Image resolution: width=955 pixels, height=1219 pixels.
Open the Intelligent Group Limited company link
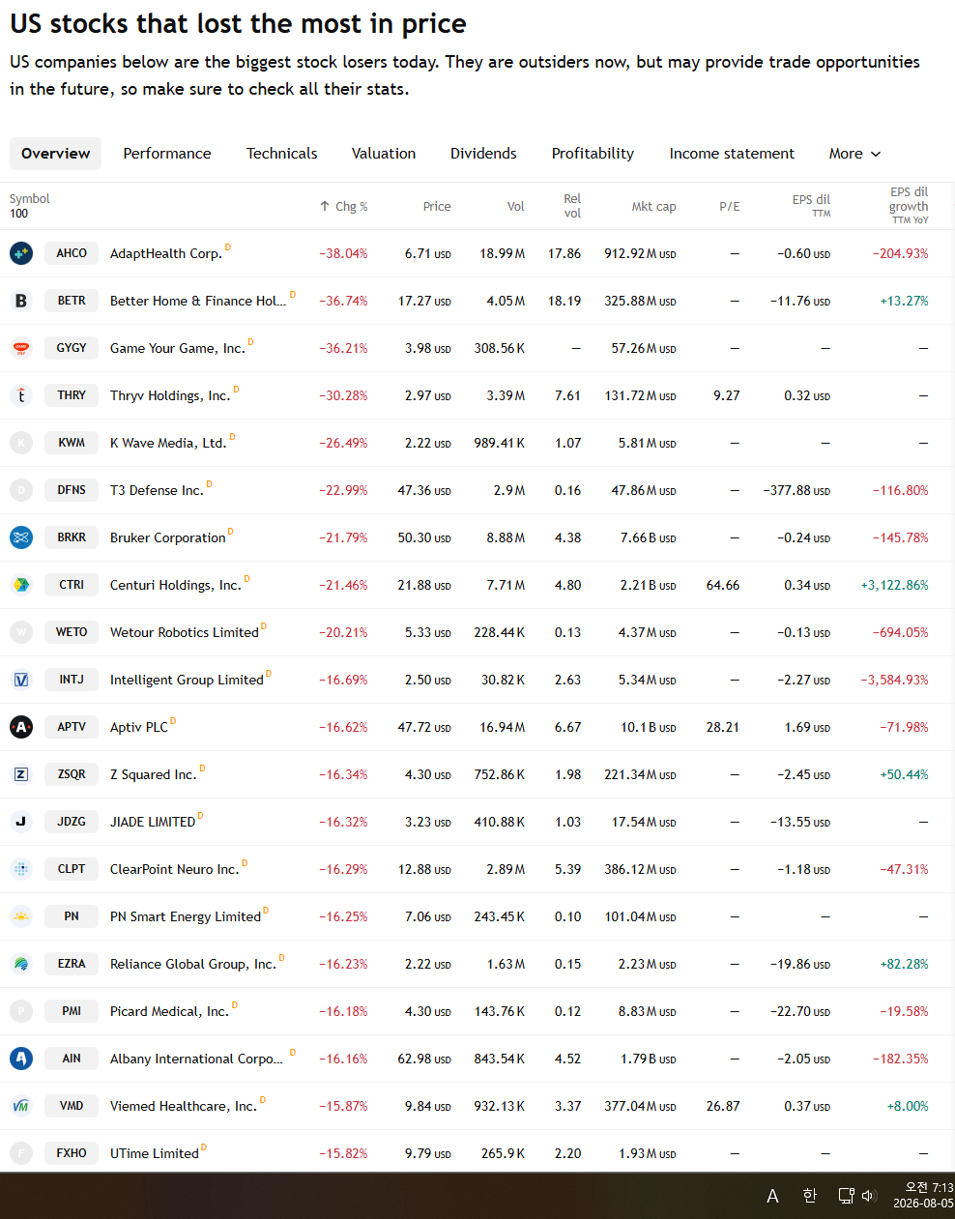tap(187, 680)
